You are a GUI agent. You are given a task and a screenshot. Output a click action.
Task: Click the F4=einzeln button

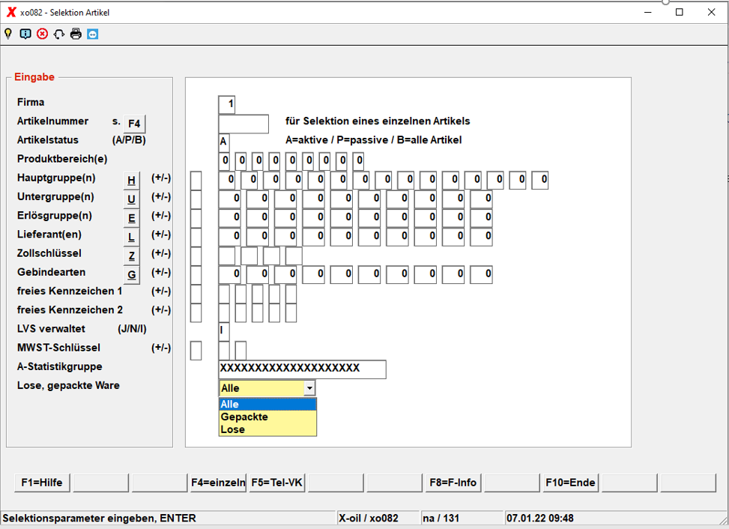218,483
